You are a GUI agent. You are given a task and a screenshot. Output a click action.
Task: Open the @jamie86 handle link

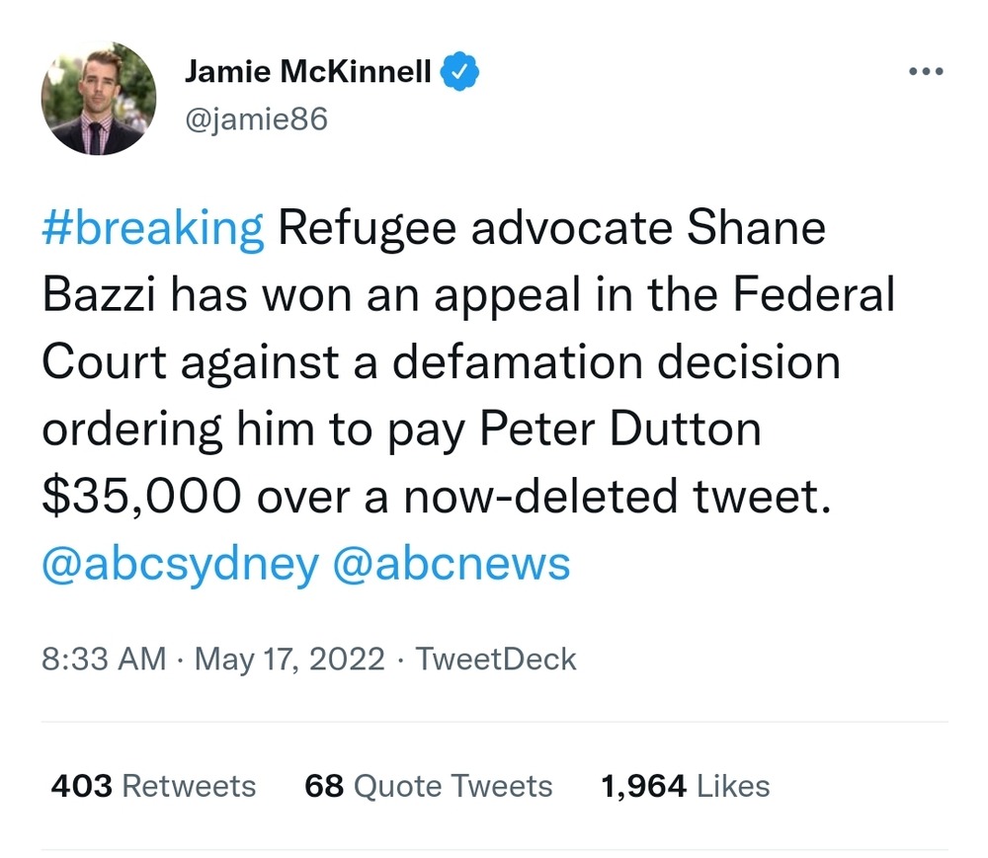click(x=256, y=119)
